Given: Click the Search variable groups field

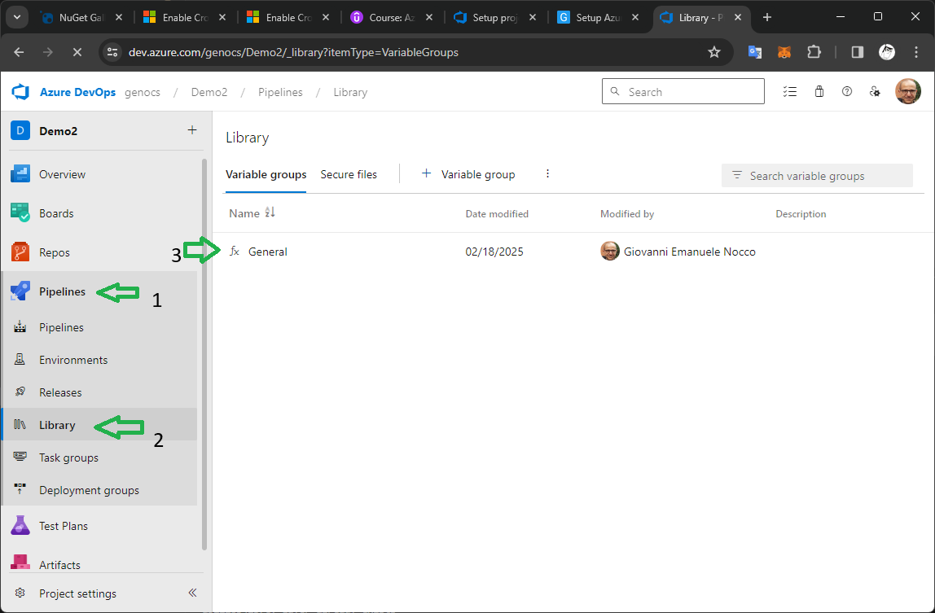Looking at the screenshot, I should pos(817,176).
